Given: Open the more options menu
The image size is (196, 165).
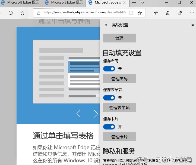Looking at the screenshot, I should [x=192, y=13].
